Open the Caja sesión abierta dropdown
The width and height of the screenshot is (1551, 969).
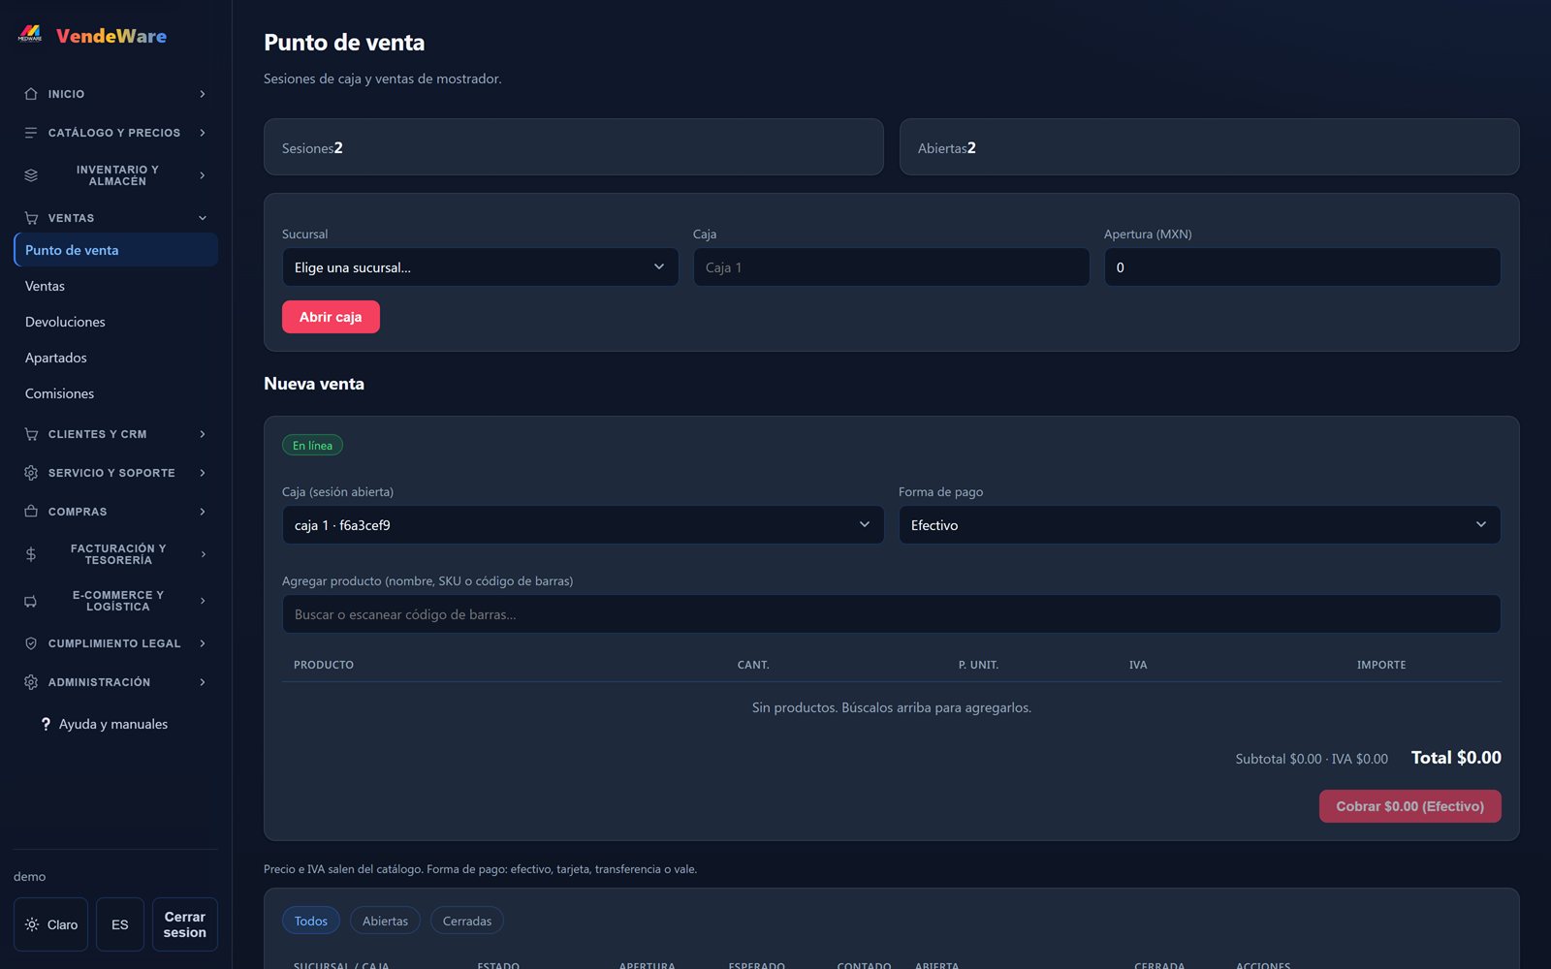[583, 525]
